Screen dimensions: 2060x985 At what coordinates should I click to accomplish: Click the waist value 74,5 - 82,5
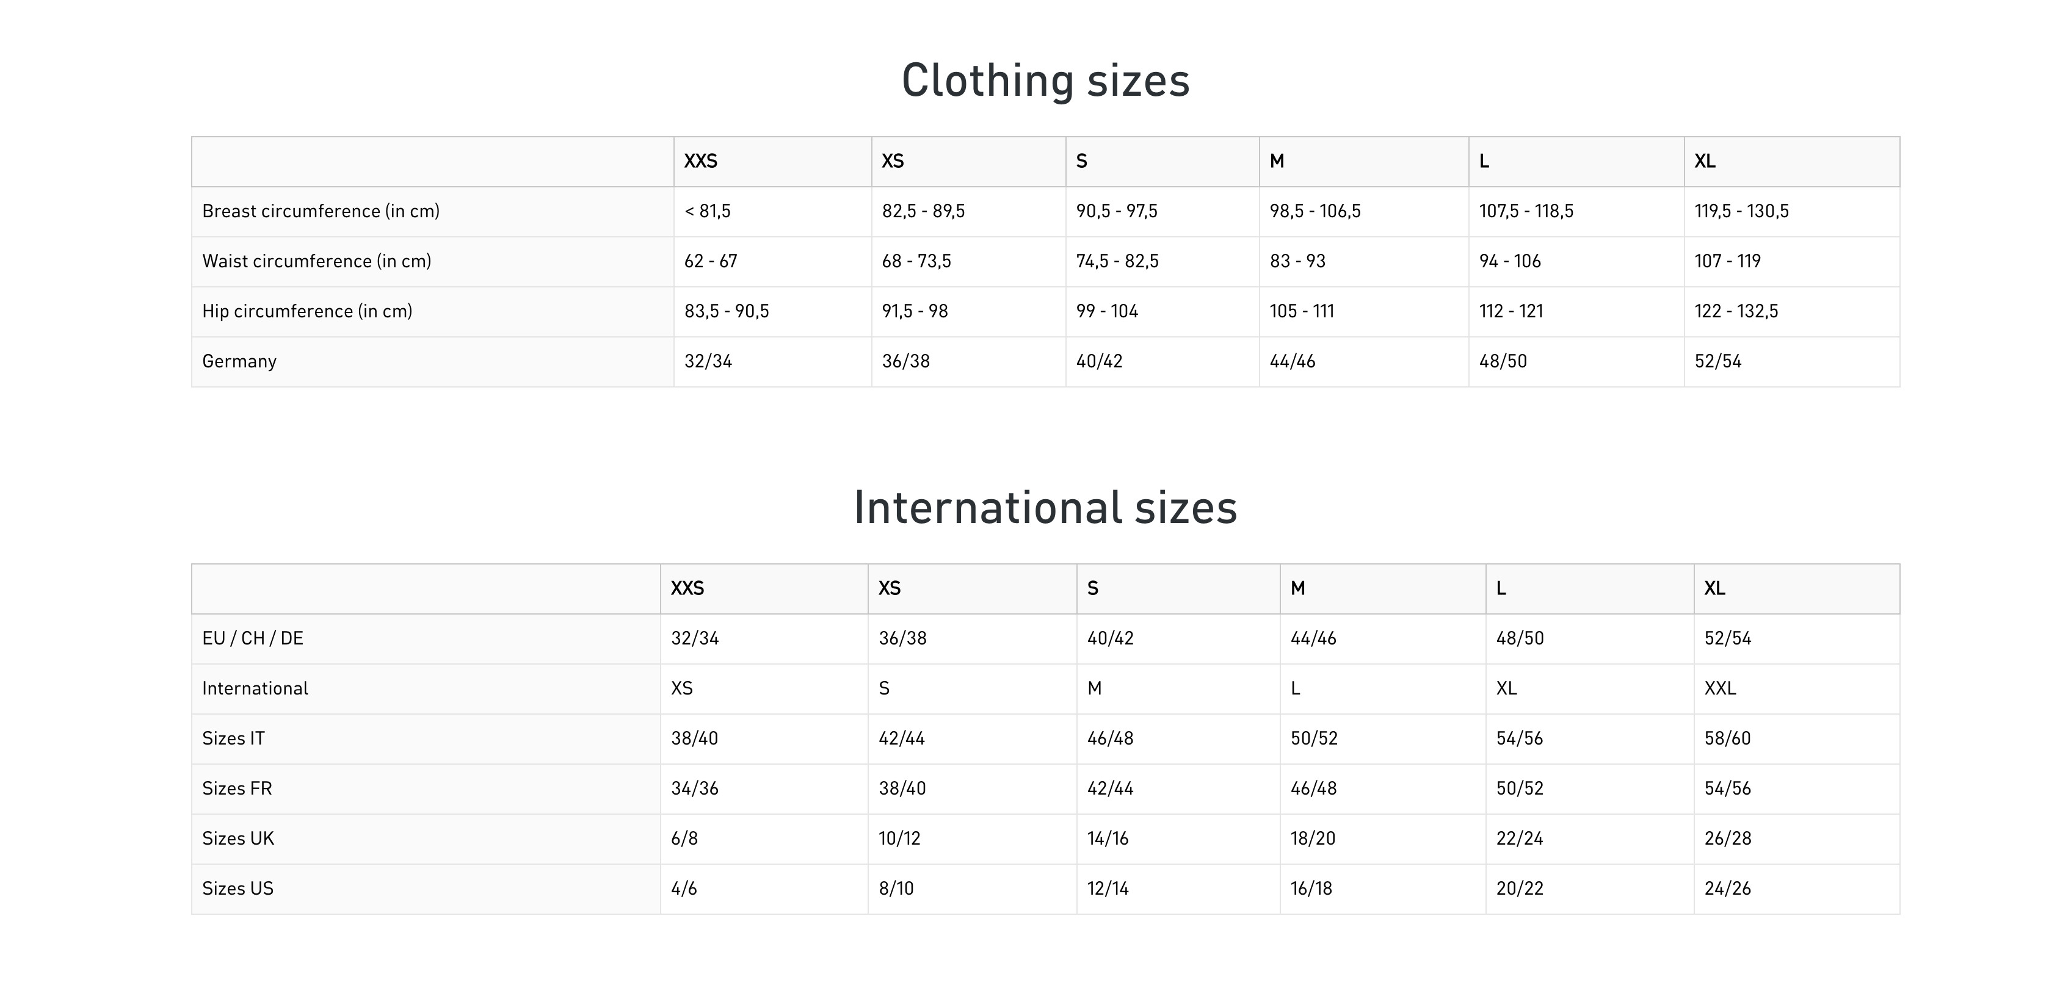click(x=1117, y=261)
